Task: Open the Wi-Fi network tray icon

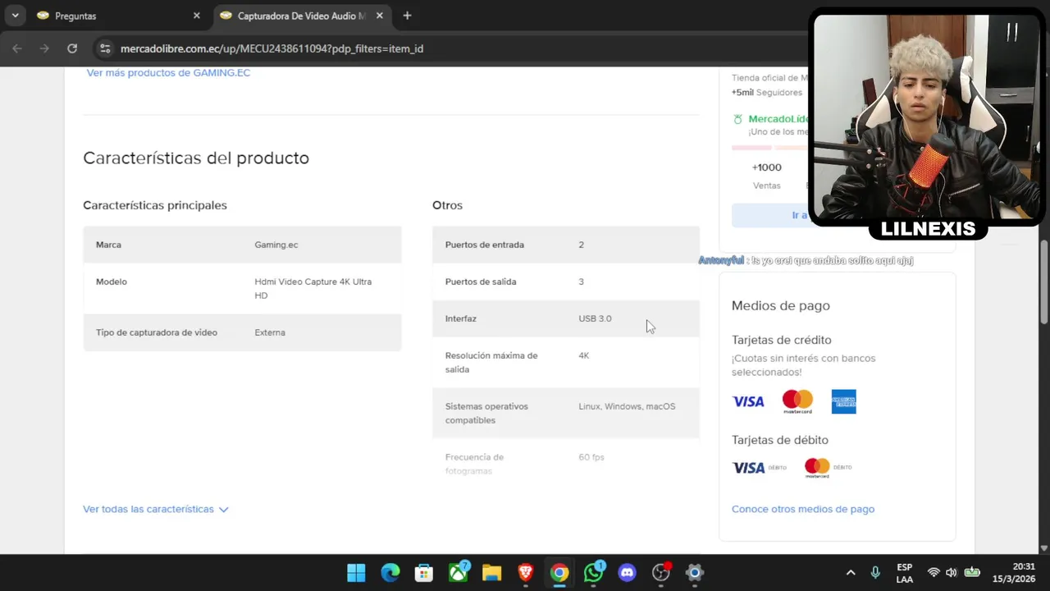Action: point(934,573)
